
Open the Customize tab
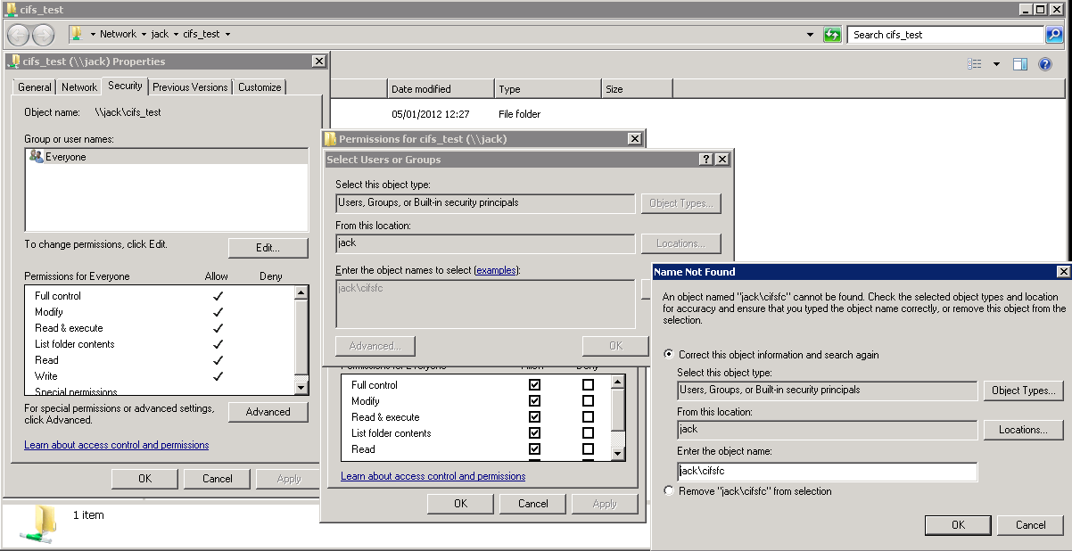tap(260, 87)
